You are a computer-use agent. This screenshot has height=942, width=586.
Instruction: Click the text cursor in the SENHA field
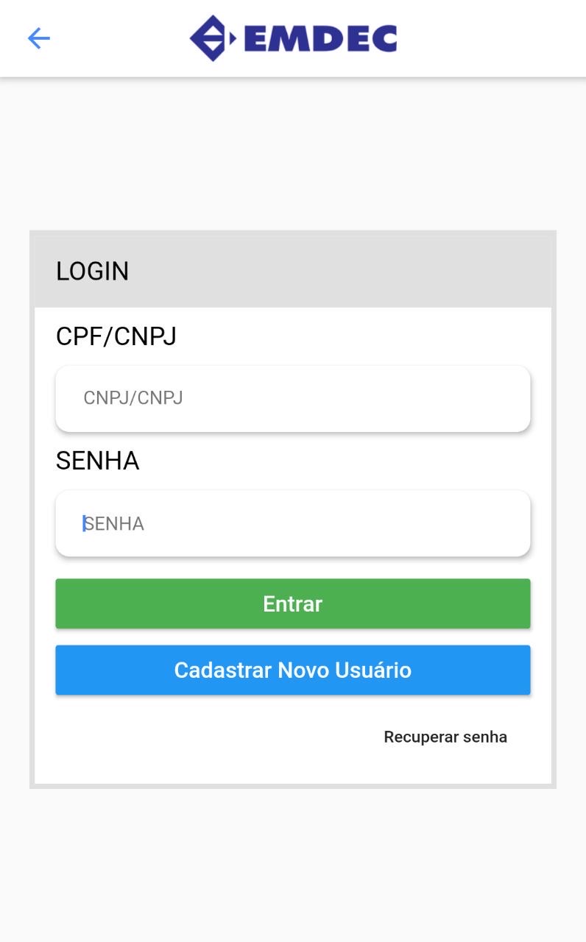pos(84,524)
